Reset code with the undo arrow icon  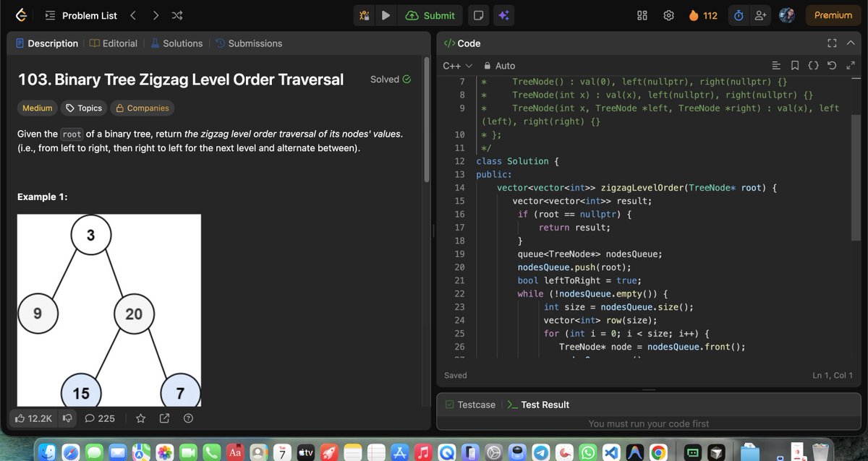pos(832,66)
